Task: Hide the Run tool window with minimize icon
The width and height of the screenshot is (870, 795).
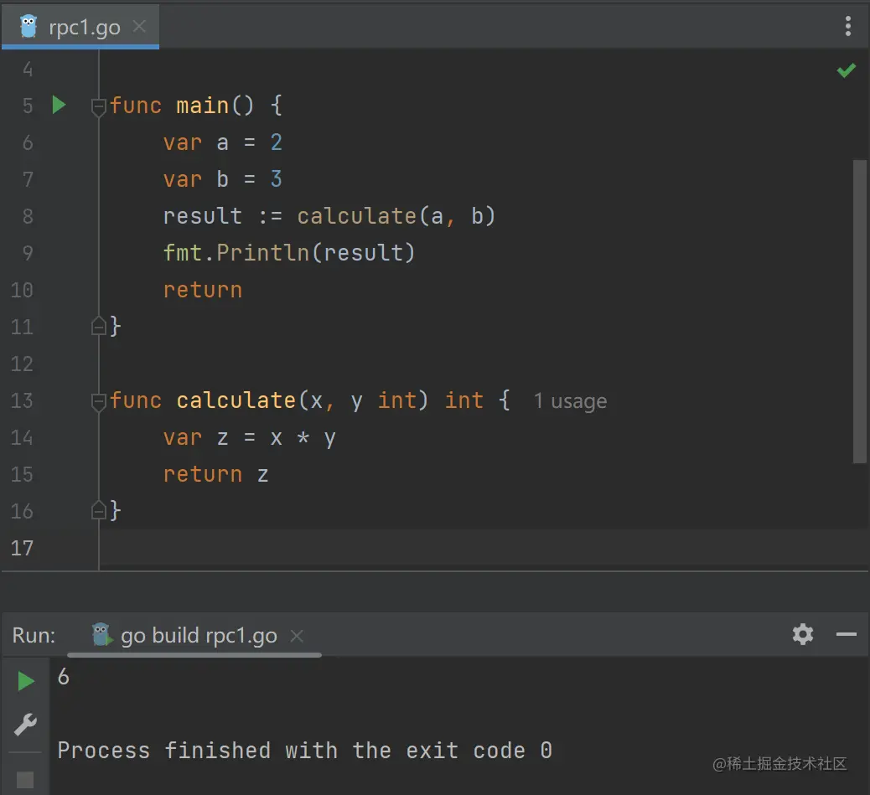Action: (847, 634)
